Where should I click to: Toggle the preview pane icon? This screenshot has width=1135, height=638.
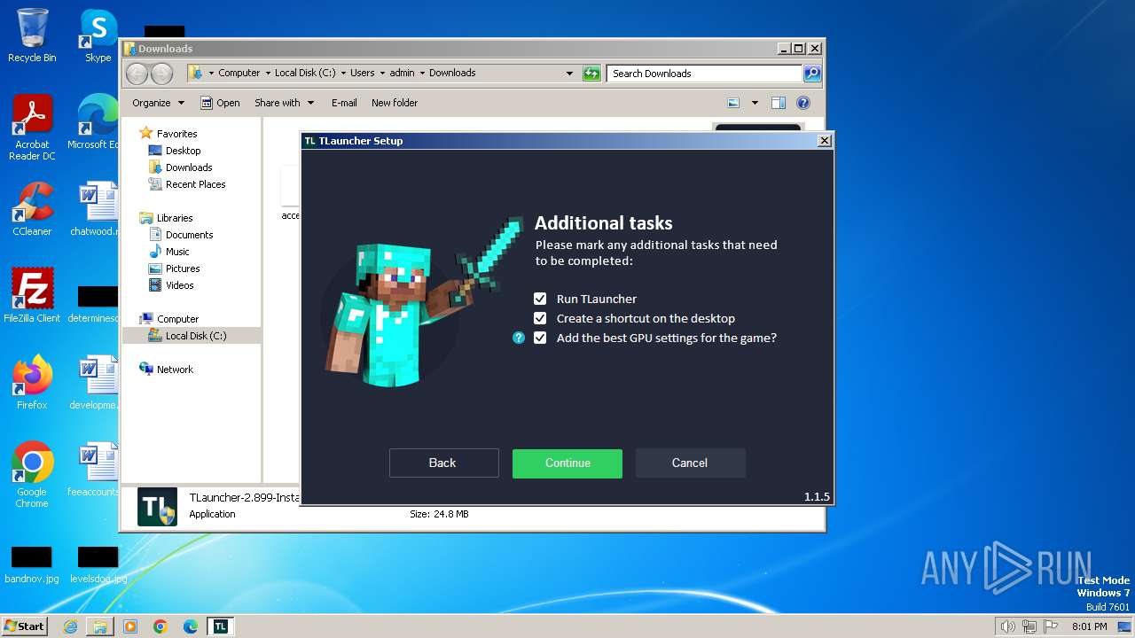coord(779,103)
